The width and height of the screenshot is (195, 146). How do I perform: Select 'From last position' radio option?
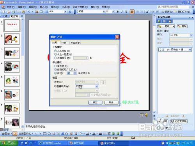coord(55,54)
